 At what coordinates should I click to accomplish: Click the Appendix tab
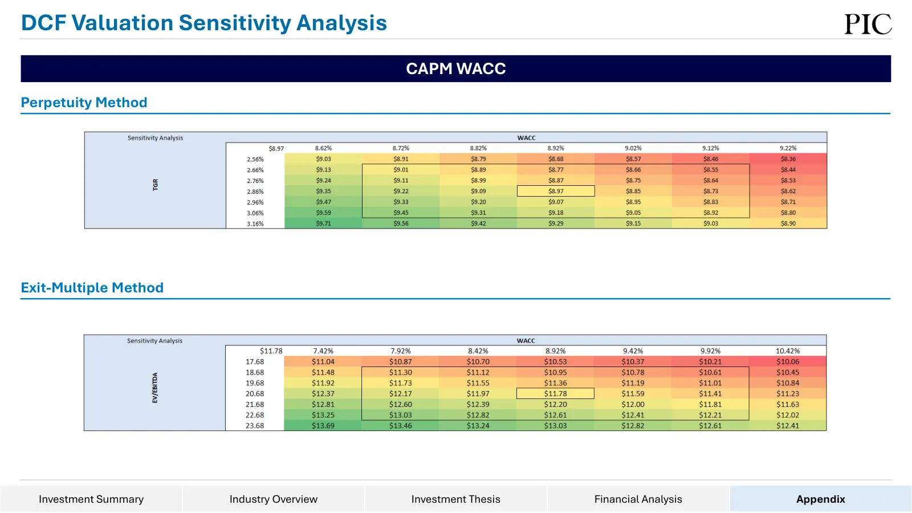[821, 499]
